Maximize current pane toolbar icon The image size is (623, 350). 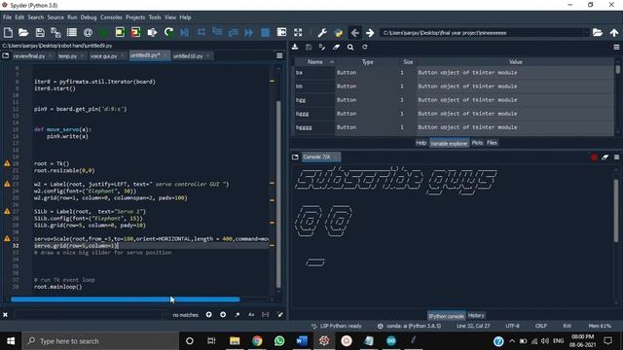[281, 32]
